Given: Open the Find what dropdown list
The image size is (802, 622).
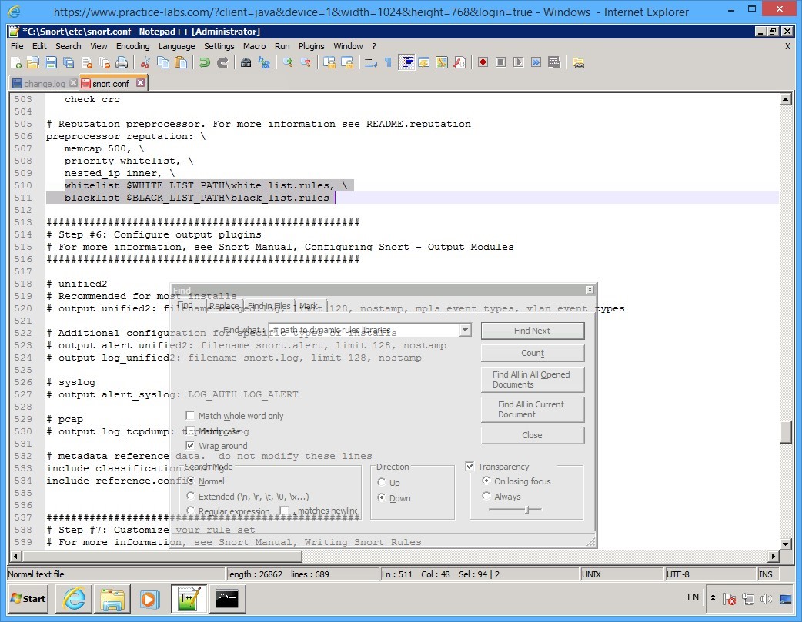Looking at the screenshot, I should coord(465,330).
